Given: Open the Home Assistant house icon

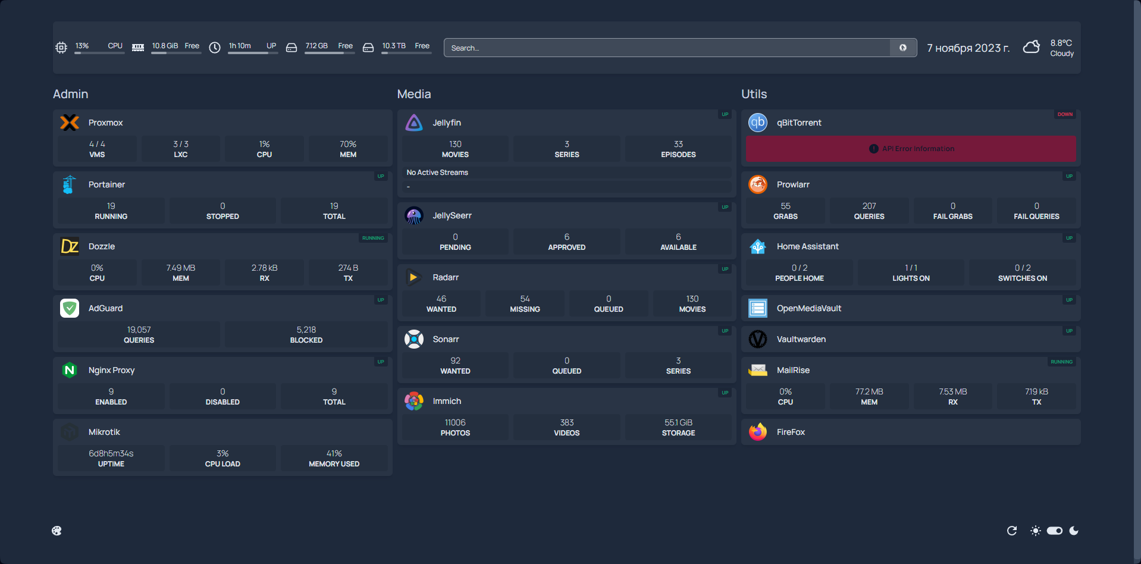Looking at the screenshot, I should click(758, 246).
